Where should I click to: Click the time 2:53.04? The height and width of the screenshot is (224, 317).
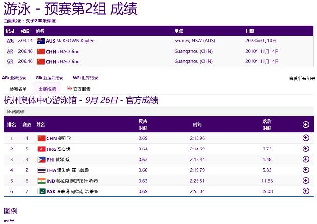click(x=198, y=191)
